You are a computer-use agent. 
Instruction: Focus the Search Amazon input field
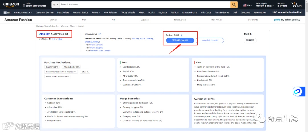click(x=145, y=5)
